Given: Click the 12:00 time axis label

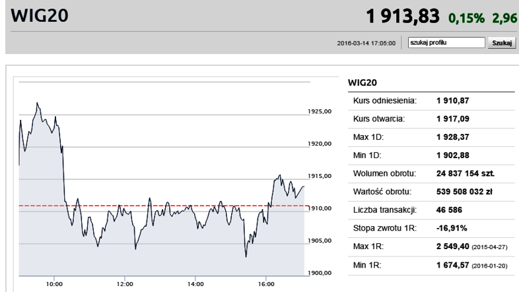Looking at the screenshot, I should point(125,284).
